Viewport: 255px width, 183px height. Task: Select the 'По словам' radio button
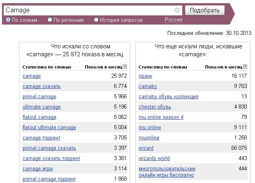pos(8,19)
